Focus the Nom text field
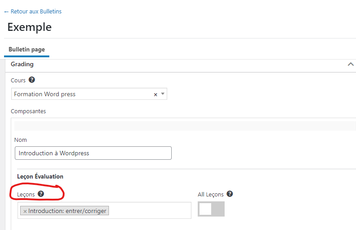Image resolution: width=356 pixels, height=230 pixels. [93, 153]
